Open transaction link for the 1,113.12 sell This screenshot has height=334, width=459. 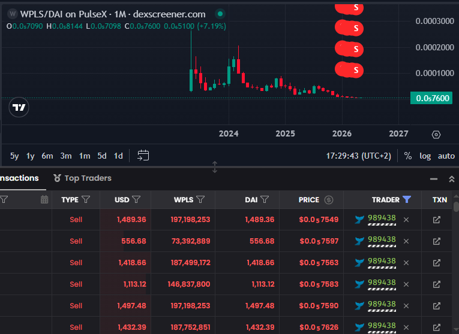coord(436,284)
